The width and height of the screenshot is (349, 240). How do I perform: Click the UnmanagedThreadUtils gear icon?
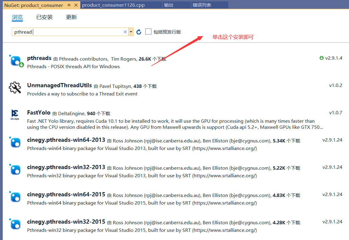coord(15,88)
